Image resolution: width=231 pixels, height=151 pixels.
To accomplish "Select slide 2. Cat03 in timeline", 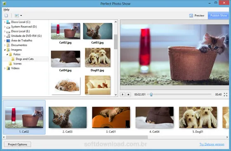I will coord(68,117).
